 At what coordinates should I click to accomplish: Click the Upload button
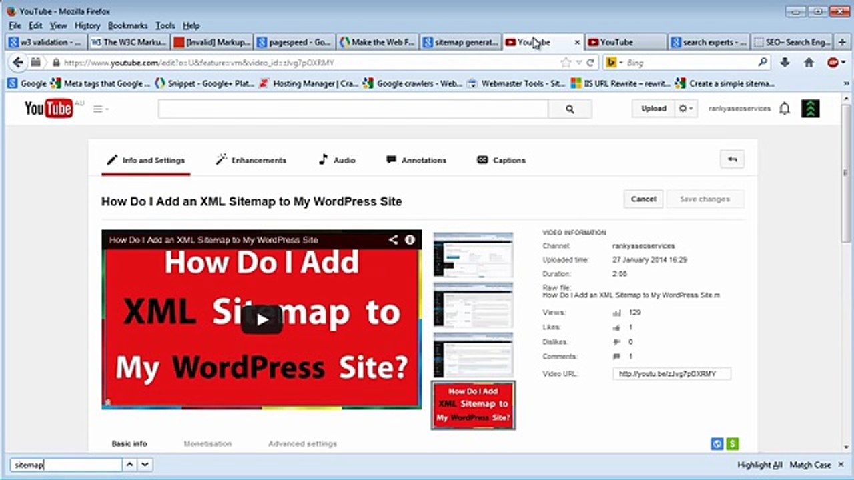[653, 109]
